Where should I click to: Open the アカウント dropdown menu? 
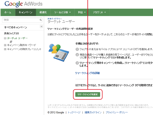click(x=99, y=12)
